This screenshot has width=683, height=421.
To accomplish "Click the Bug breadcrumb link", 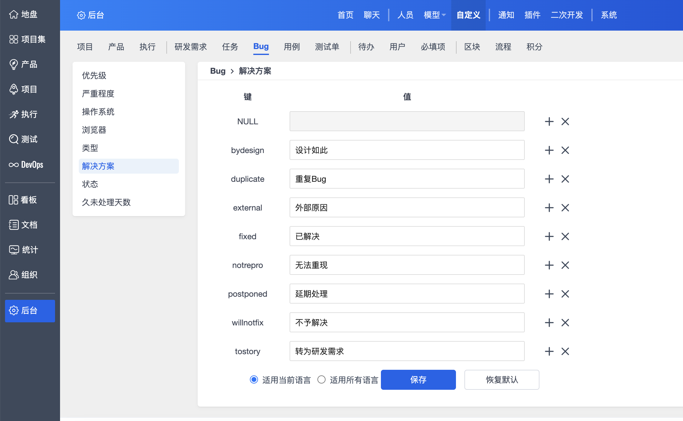I will (x=218, y=71).
